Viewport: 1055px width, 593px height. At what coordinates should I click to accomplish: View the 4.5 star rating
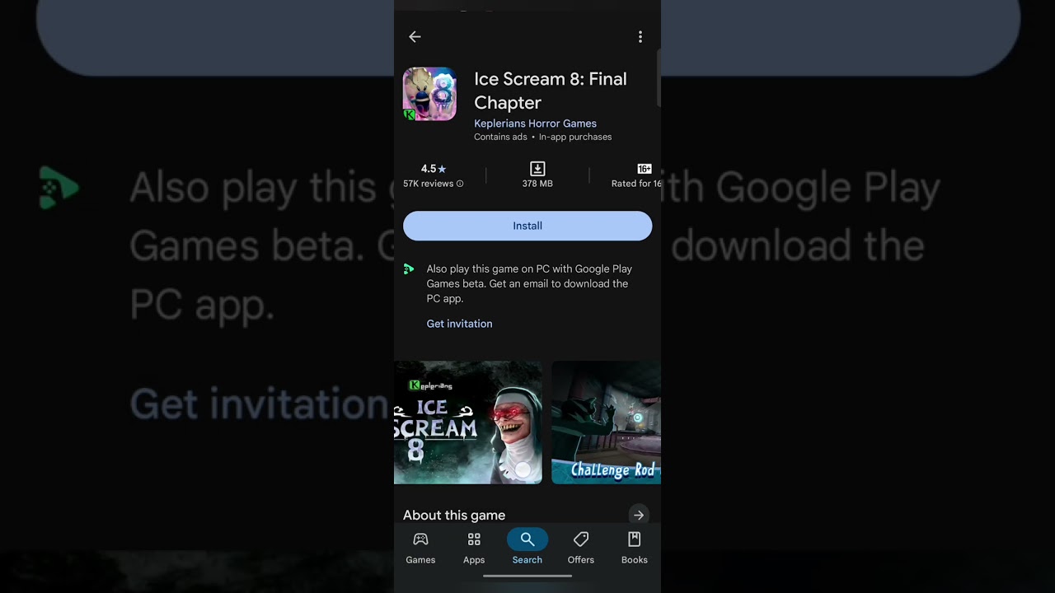[x=434, y=169]
